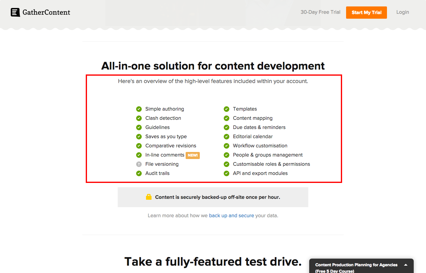Click the check icon beside People & groups management

(227, 155)
